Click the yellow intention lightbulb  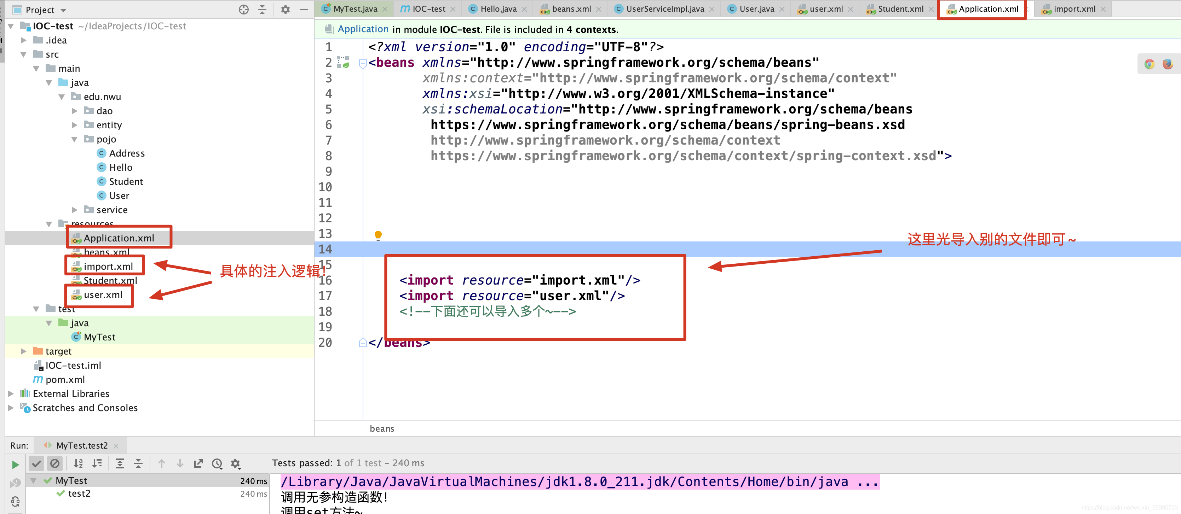[x=378, y=235]
